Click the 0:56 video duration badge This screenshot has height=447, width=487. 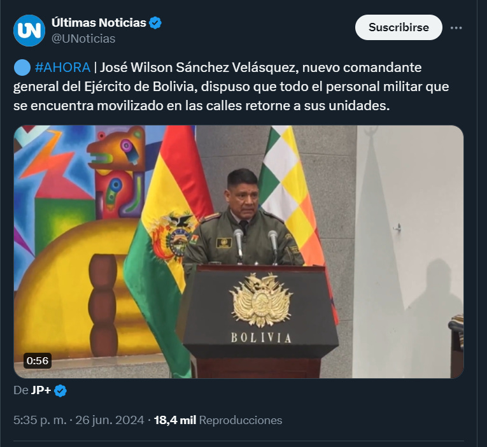click(x=38, y=360)
